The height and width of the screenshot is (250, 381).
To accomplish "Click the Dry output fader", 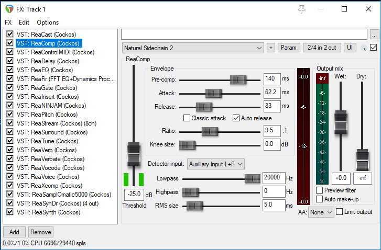I will tap(362, 160).
